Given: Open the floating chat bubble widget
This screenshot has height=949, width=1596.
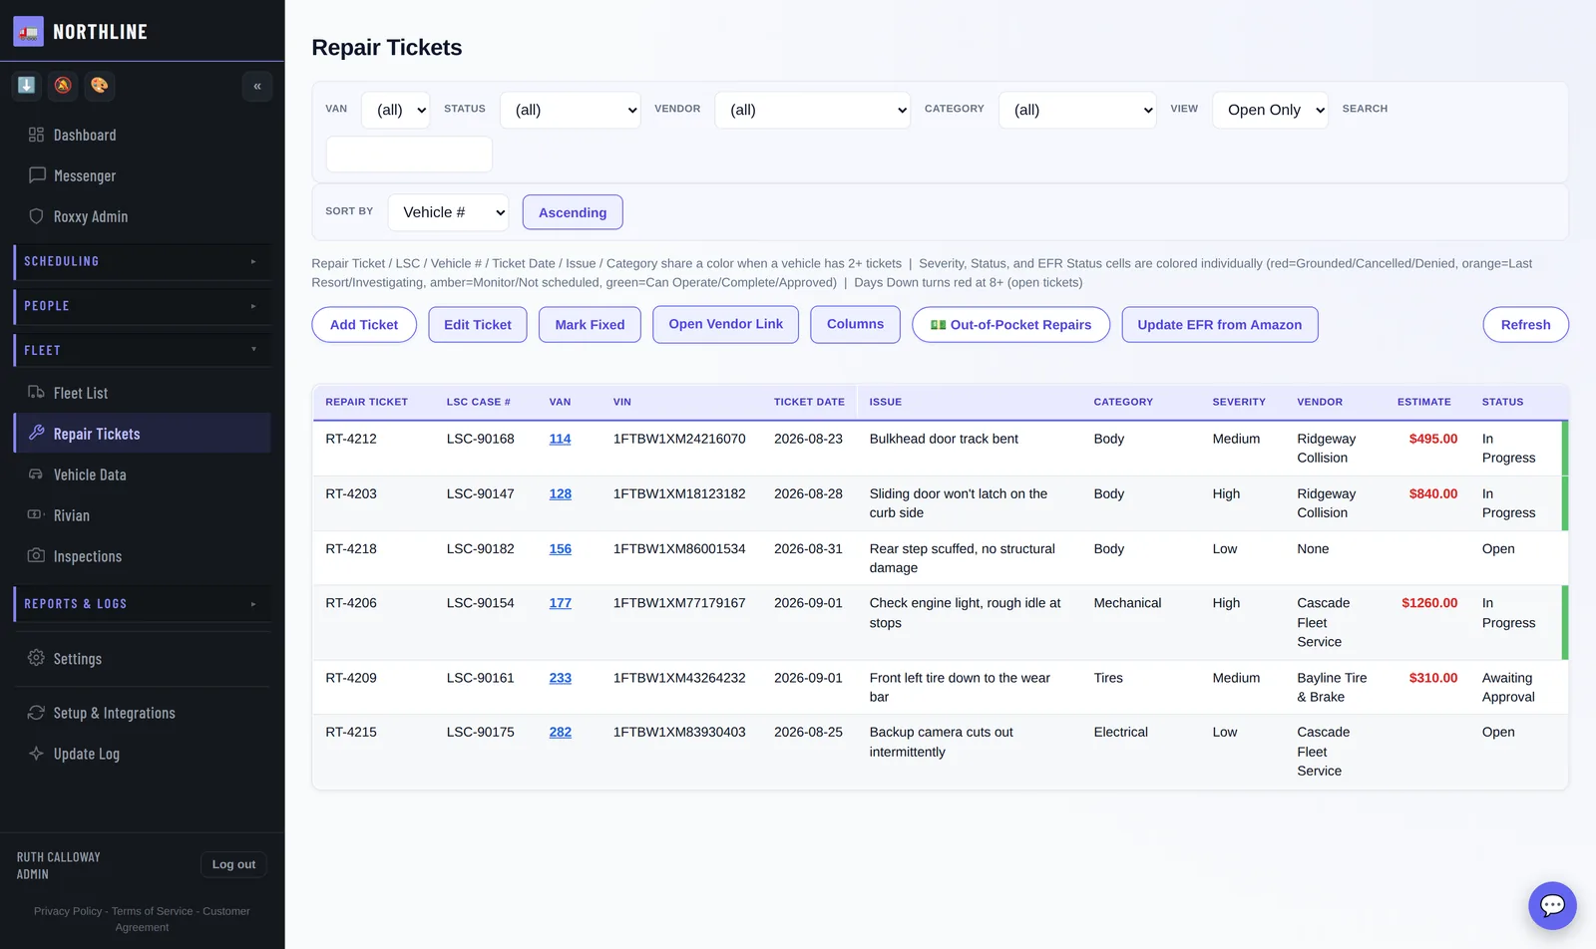Looking at the screenshot, I should (1552, 905).
